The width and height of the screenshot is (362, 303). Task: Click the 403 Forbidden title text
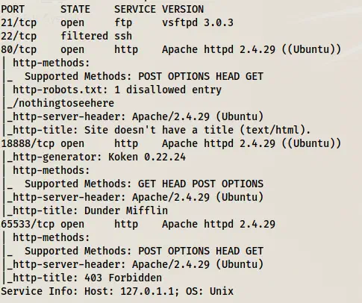coord(123,278)
